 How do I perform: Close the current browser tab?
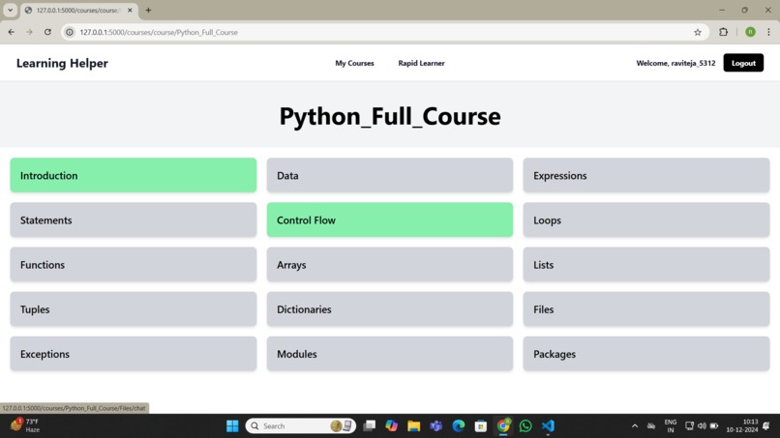(130, 10)
